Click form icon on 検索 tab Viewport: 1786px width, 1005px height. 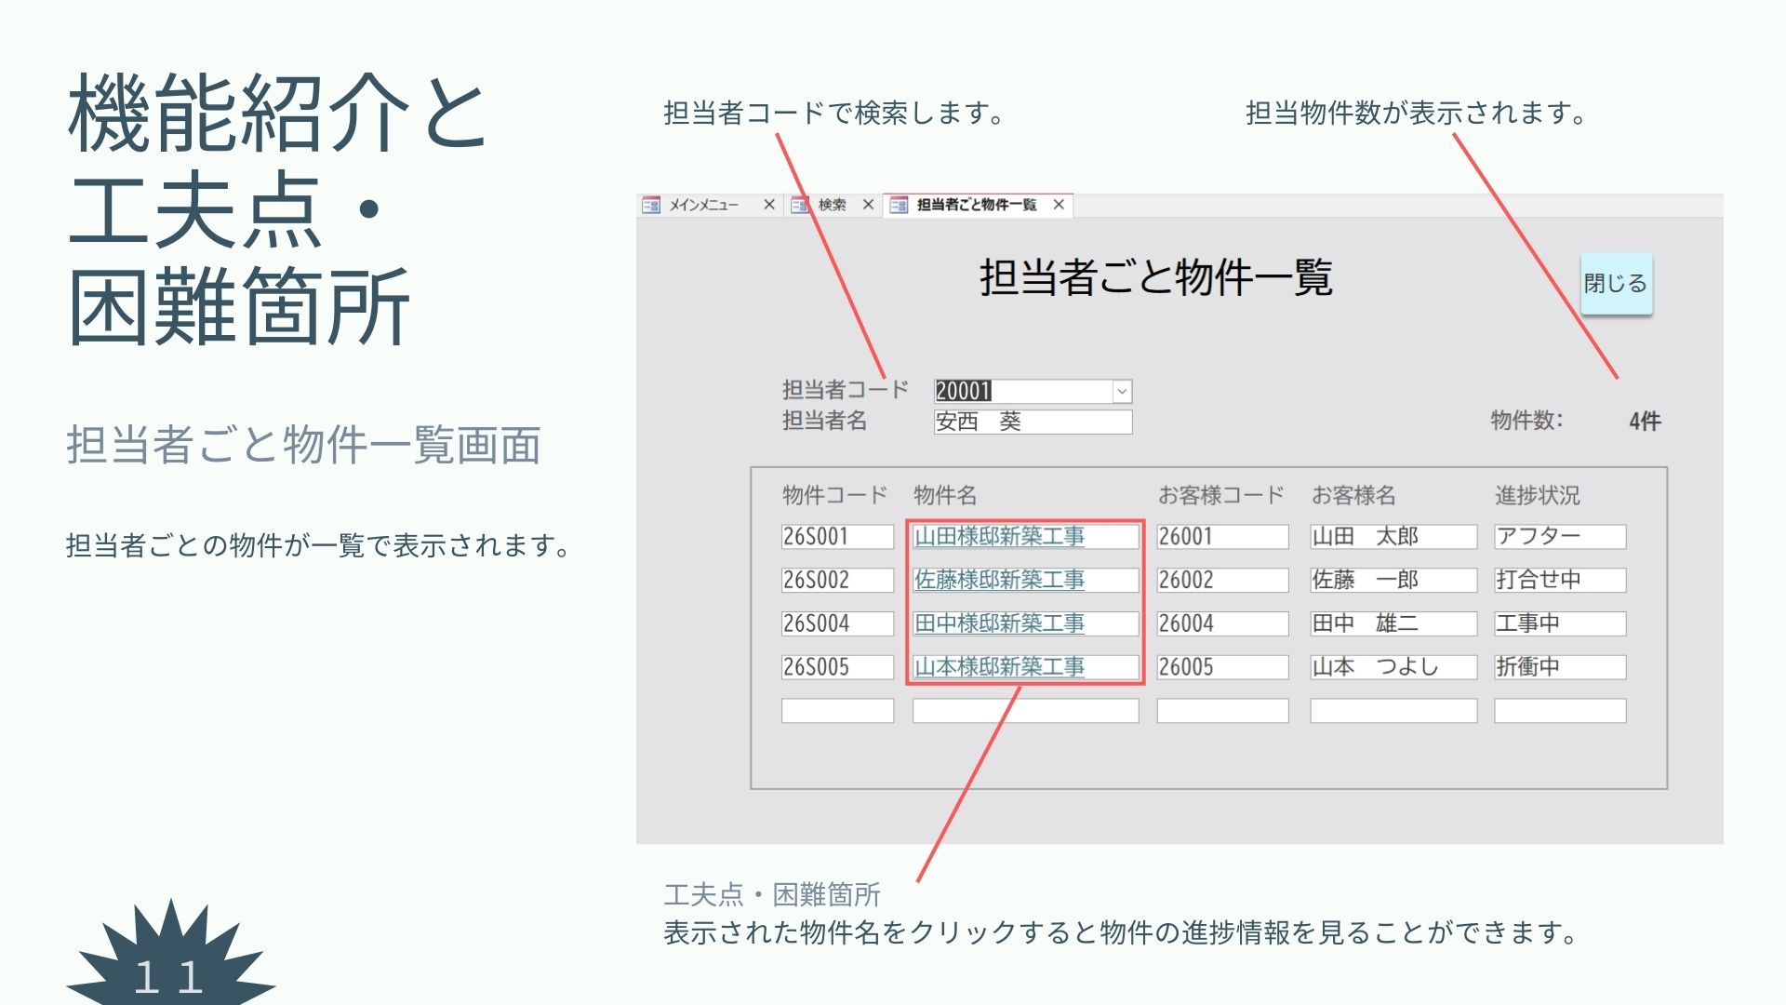(x=800, y=205)
